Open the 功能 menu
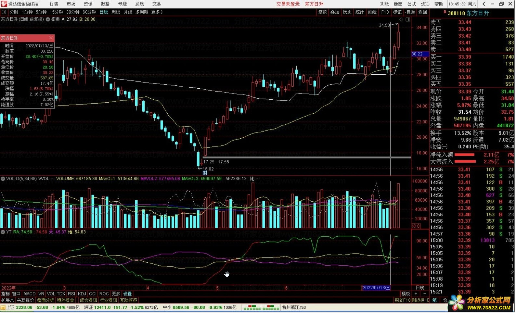 pos(384,4)
